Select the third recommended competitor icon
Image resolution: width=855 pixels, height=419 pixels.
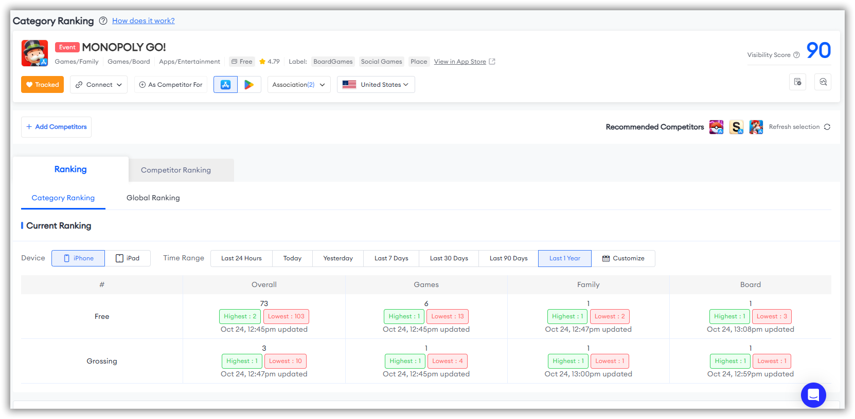[x=756, y=127]
